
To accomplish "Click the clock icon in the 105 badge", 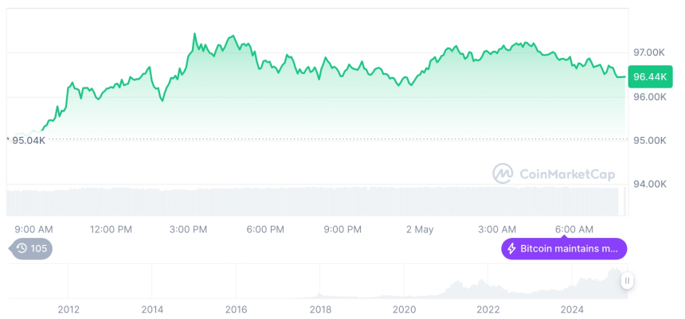I will (x=22, y=249).
